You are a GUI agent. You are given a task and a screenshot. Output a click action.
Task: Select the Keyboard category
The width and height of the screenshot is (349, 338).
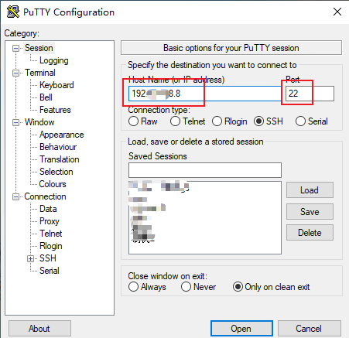(56, 85)
